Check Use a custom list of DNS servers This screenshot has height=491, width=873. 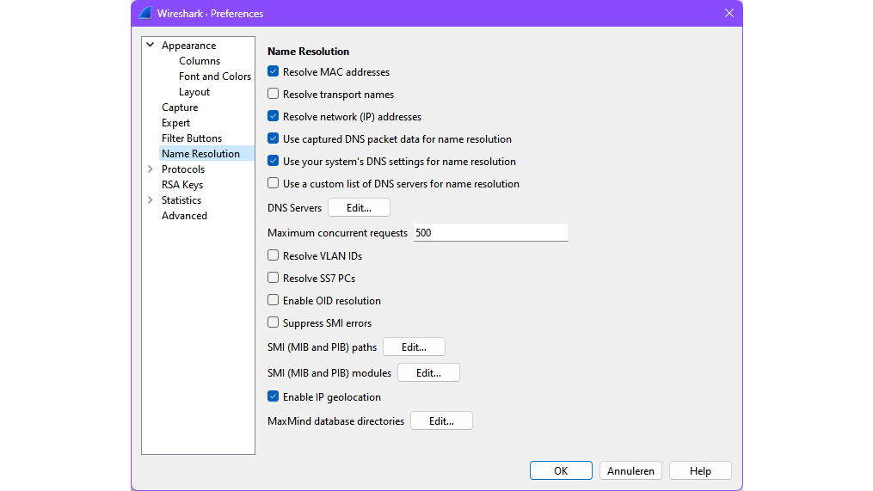[274, 184]
